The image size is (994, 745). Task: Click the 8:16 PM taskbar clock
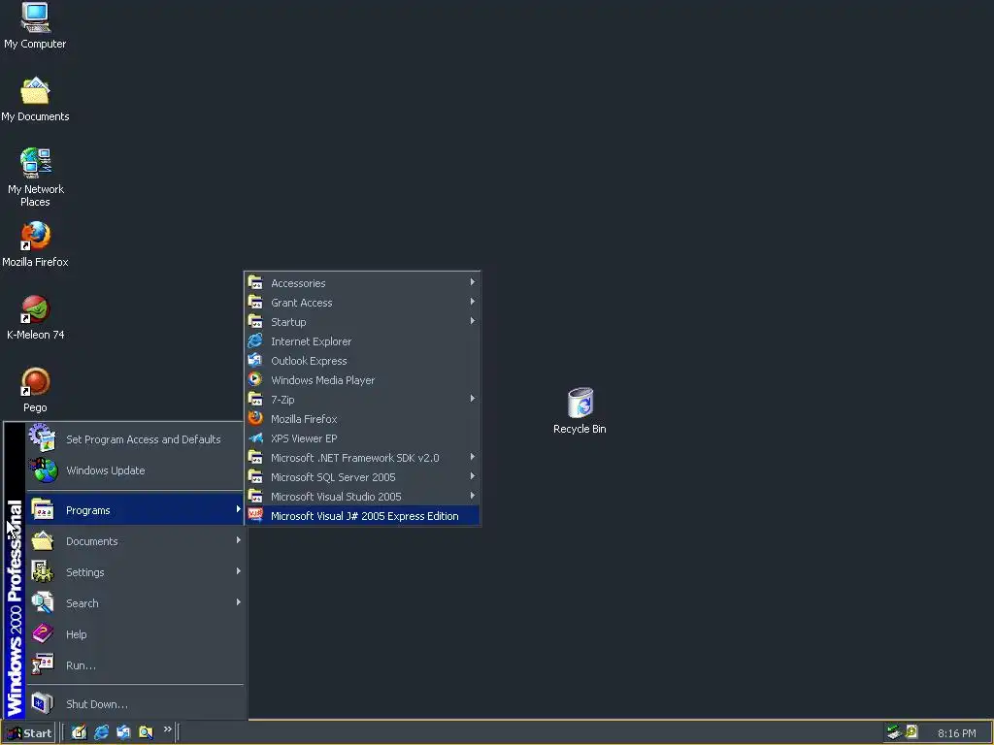pyautogui.click(x=956, y=733)
